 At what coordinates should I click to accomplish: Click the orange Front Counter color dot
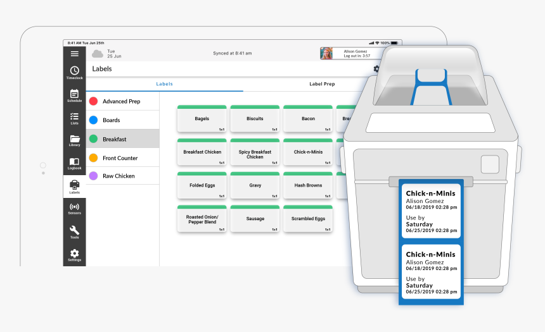pyautogui.click(x=93, y=158)
